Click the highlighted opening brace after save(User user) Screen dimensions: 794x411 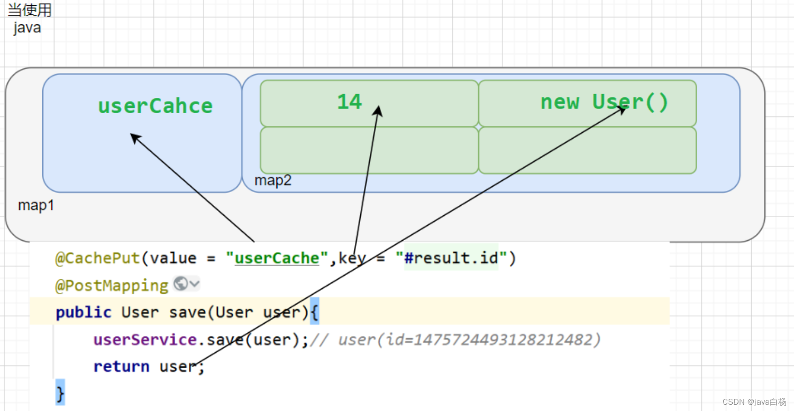[314, 312]
